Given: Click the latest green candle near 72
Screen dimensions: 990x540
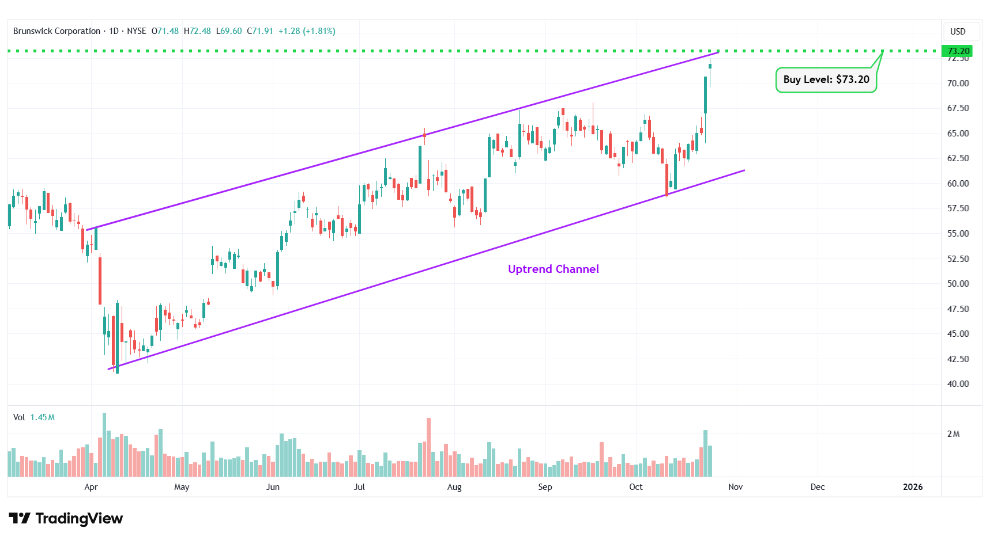Looking at the screenshot, I should tap(710, 66).
